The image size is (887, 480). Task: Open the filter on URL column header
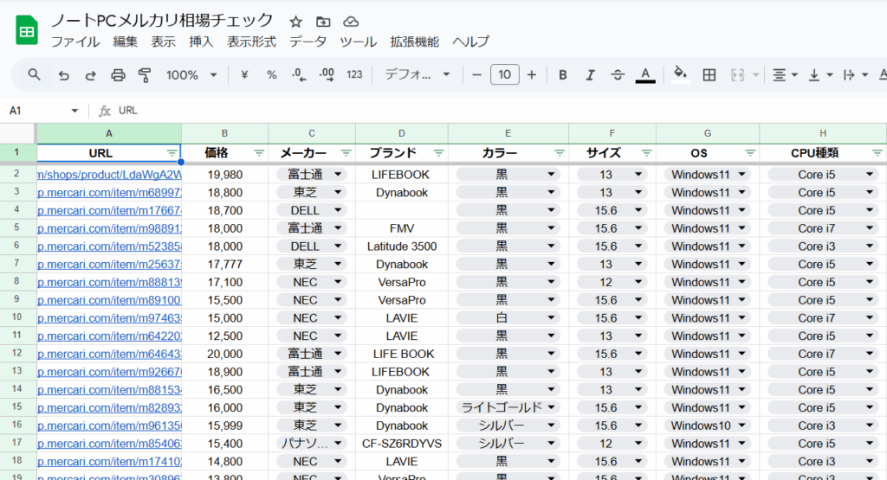click(x=172, y=153)
